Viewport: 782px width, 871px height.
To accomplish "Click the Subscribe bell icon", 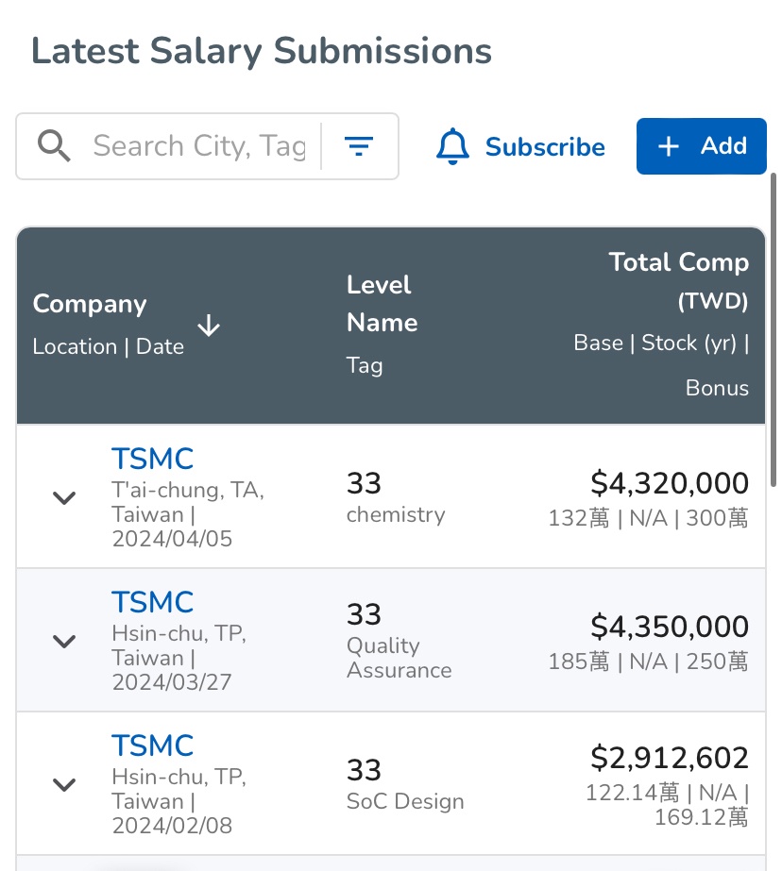I will (x=453, y=146).
